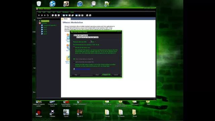Screen dimensions: 215x121
Task: Click the Reset circular-arrow toolbar icon
Action: 48,15
